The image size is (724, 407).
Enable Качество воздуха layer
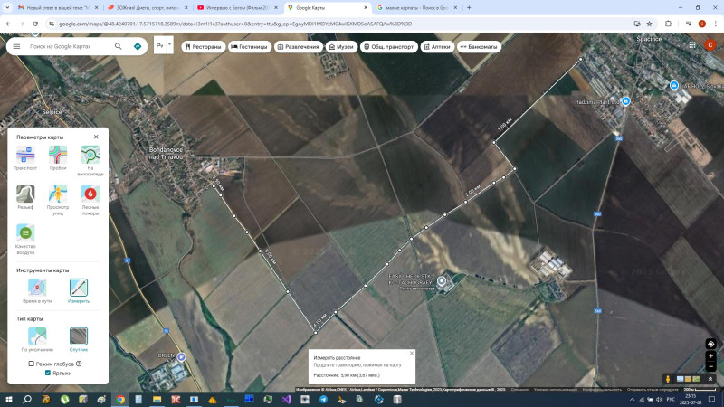tap(25, 232)
